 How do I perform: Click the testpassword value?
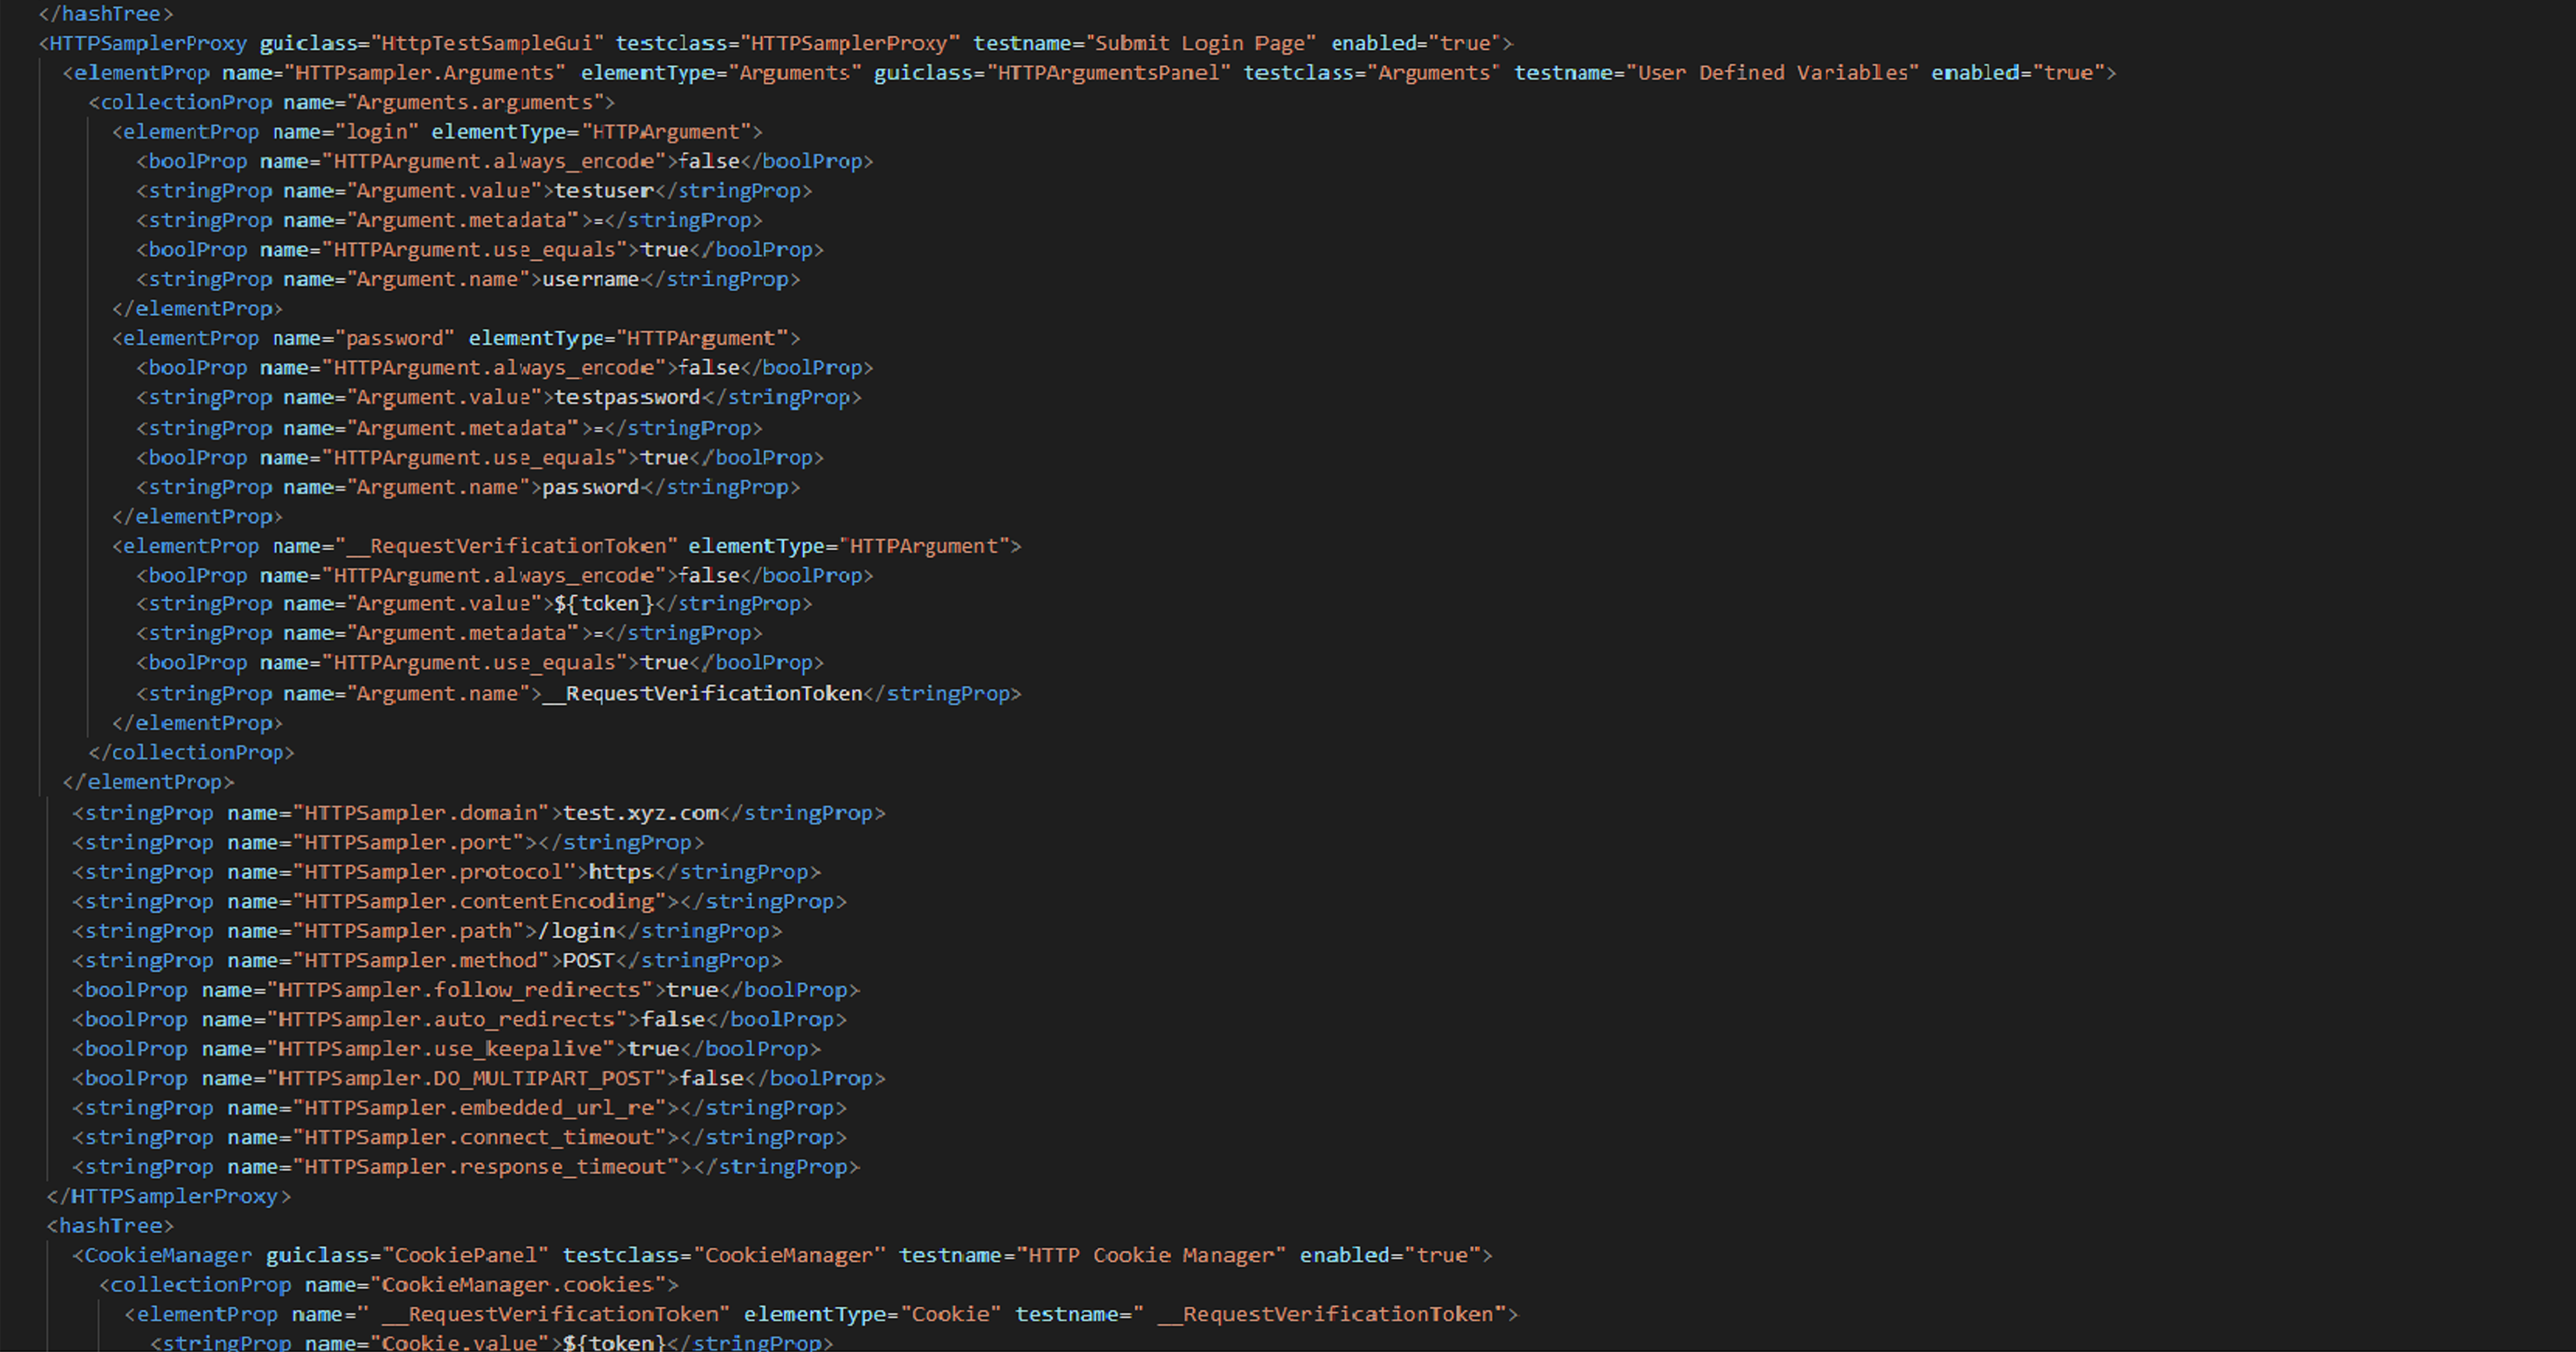pyautogui.click(x=627, y=398)
